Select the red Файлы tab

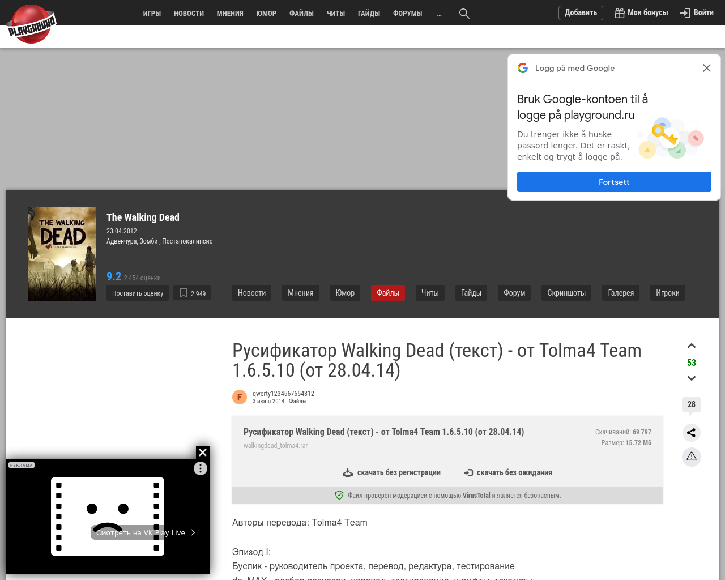[388, 293]
